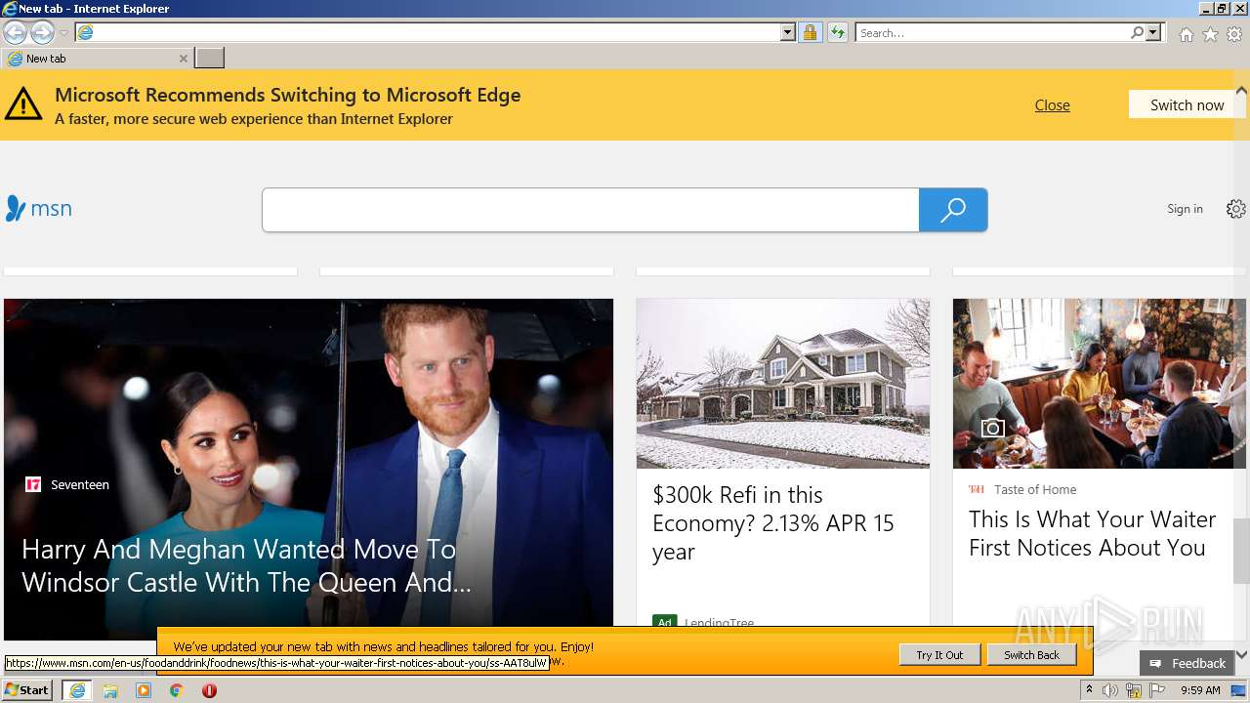Click the browser Forward arrow button
The image size is (1250, 703).
pyautogui.click(x=42, y=33)
